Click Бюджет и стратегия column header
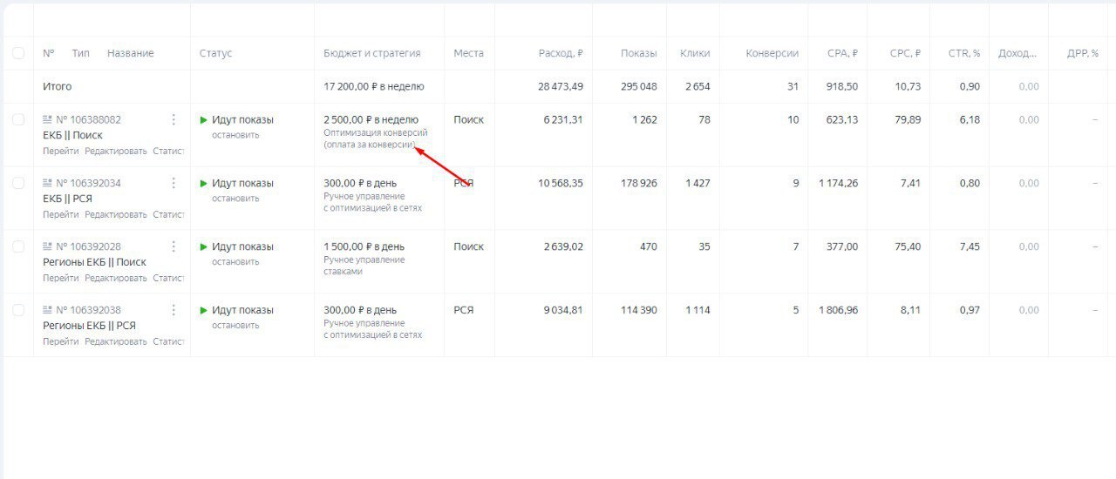Image resolution: width=1116 pixels, height=479 pixels. (x=372, y=53)
